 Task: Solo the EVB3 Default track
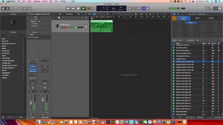pos(64,27)
